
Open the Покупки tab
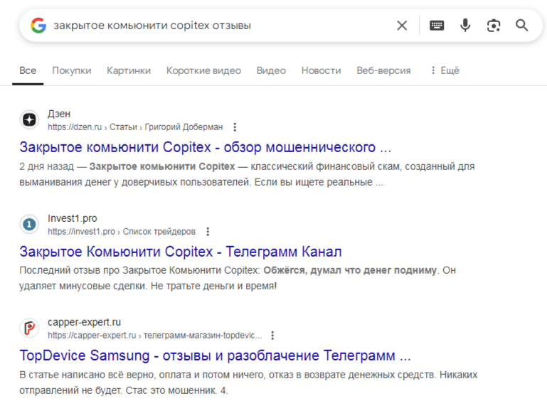(x=72, y=70)
